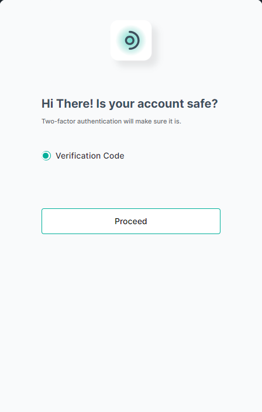Toggle the teal radio circle beside Verification Code
The height and width of the screenshot is (412, 262).
click(x=46, y=156)
